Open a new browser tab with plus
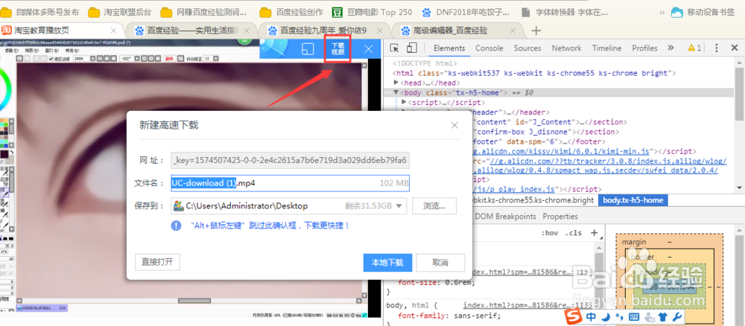This screenshot has height=326, width=745. point(536,31)
